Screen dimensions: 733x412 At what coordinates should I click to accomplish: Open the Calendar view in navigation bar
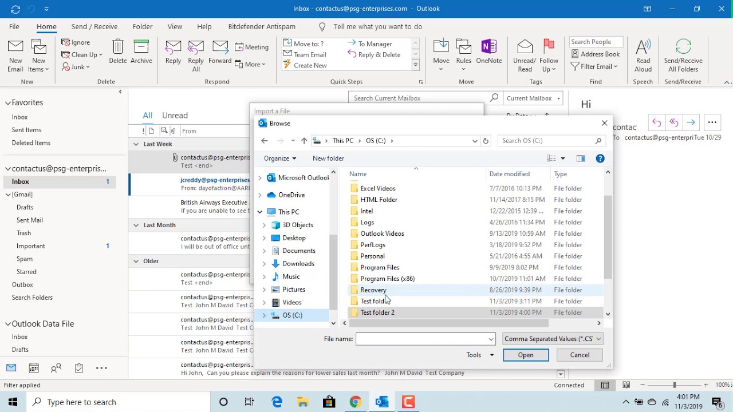(34, 368)
